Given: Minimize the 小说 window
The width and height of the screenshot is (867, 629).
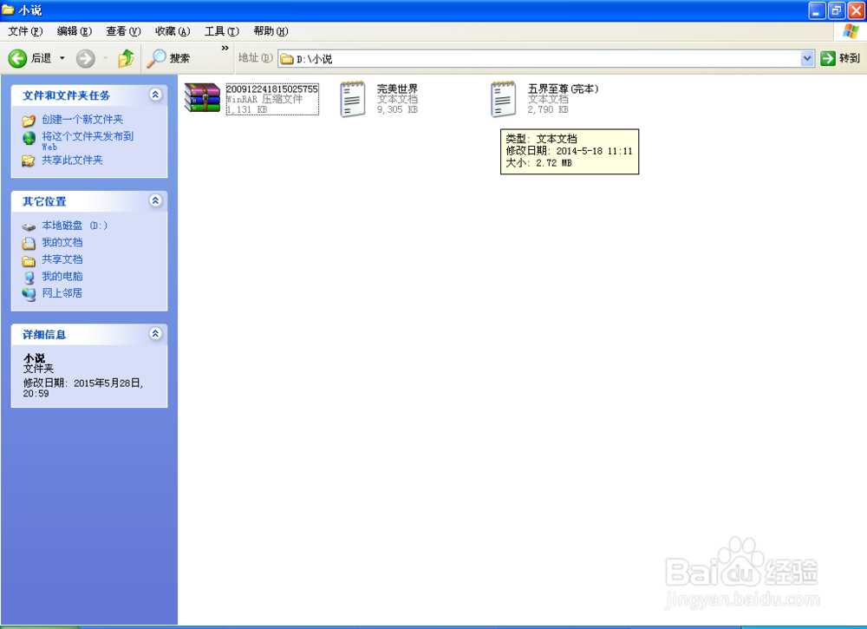Looking at the screenshot, I should click(x=818, y=10).
